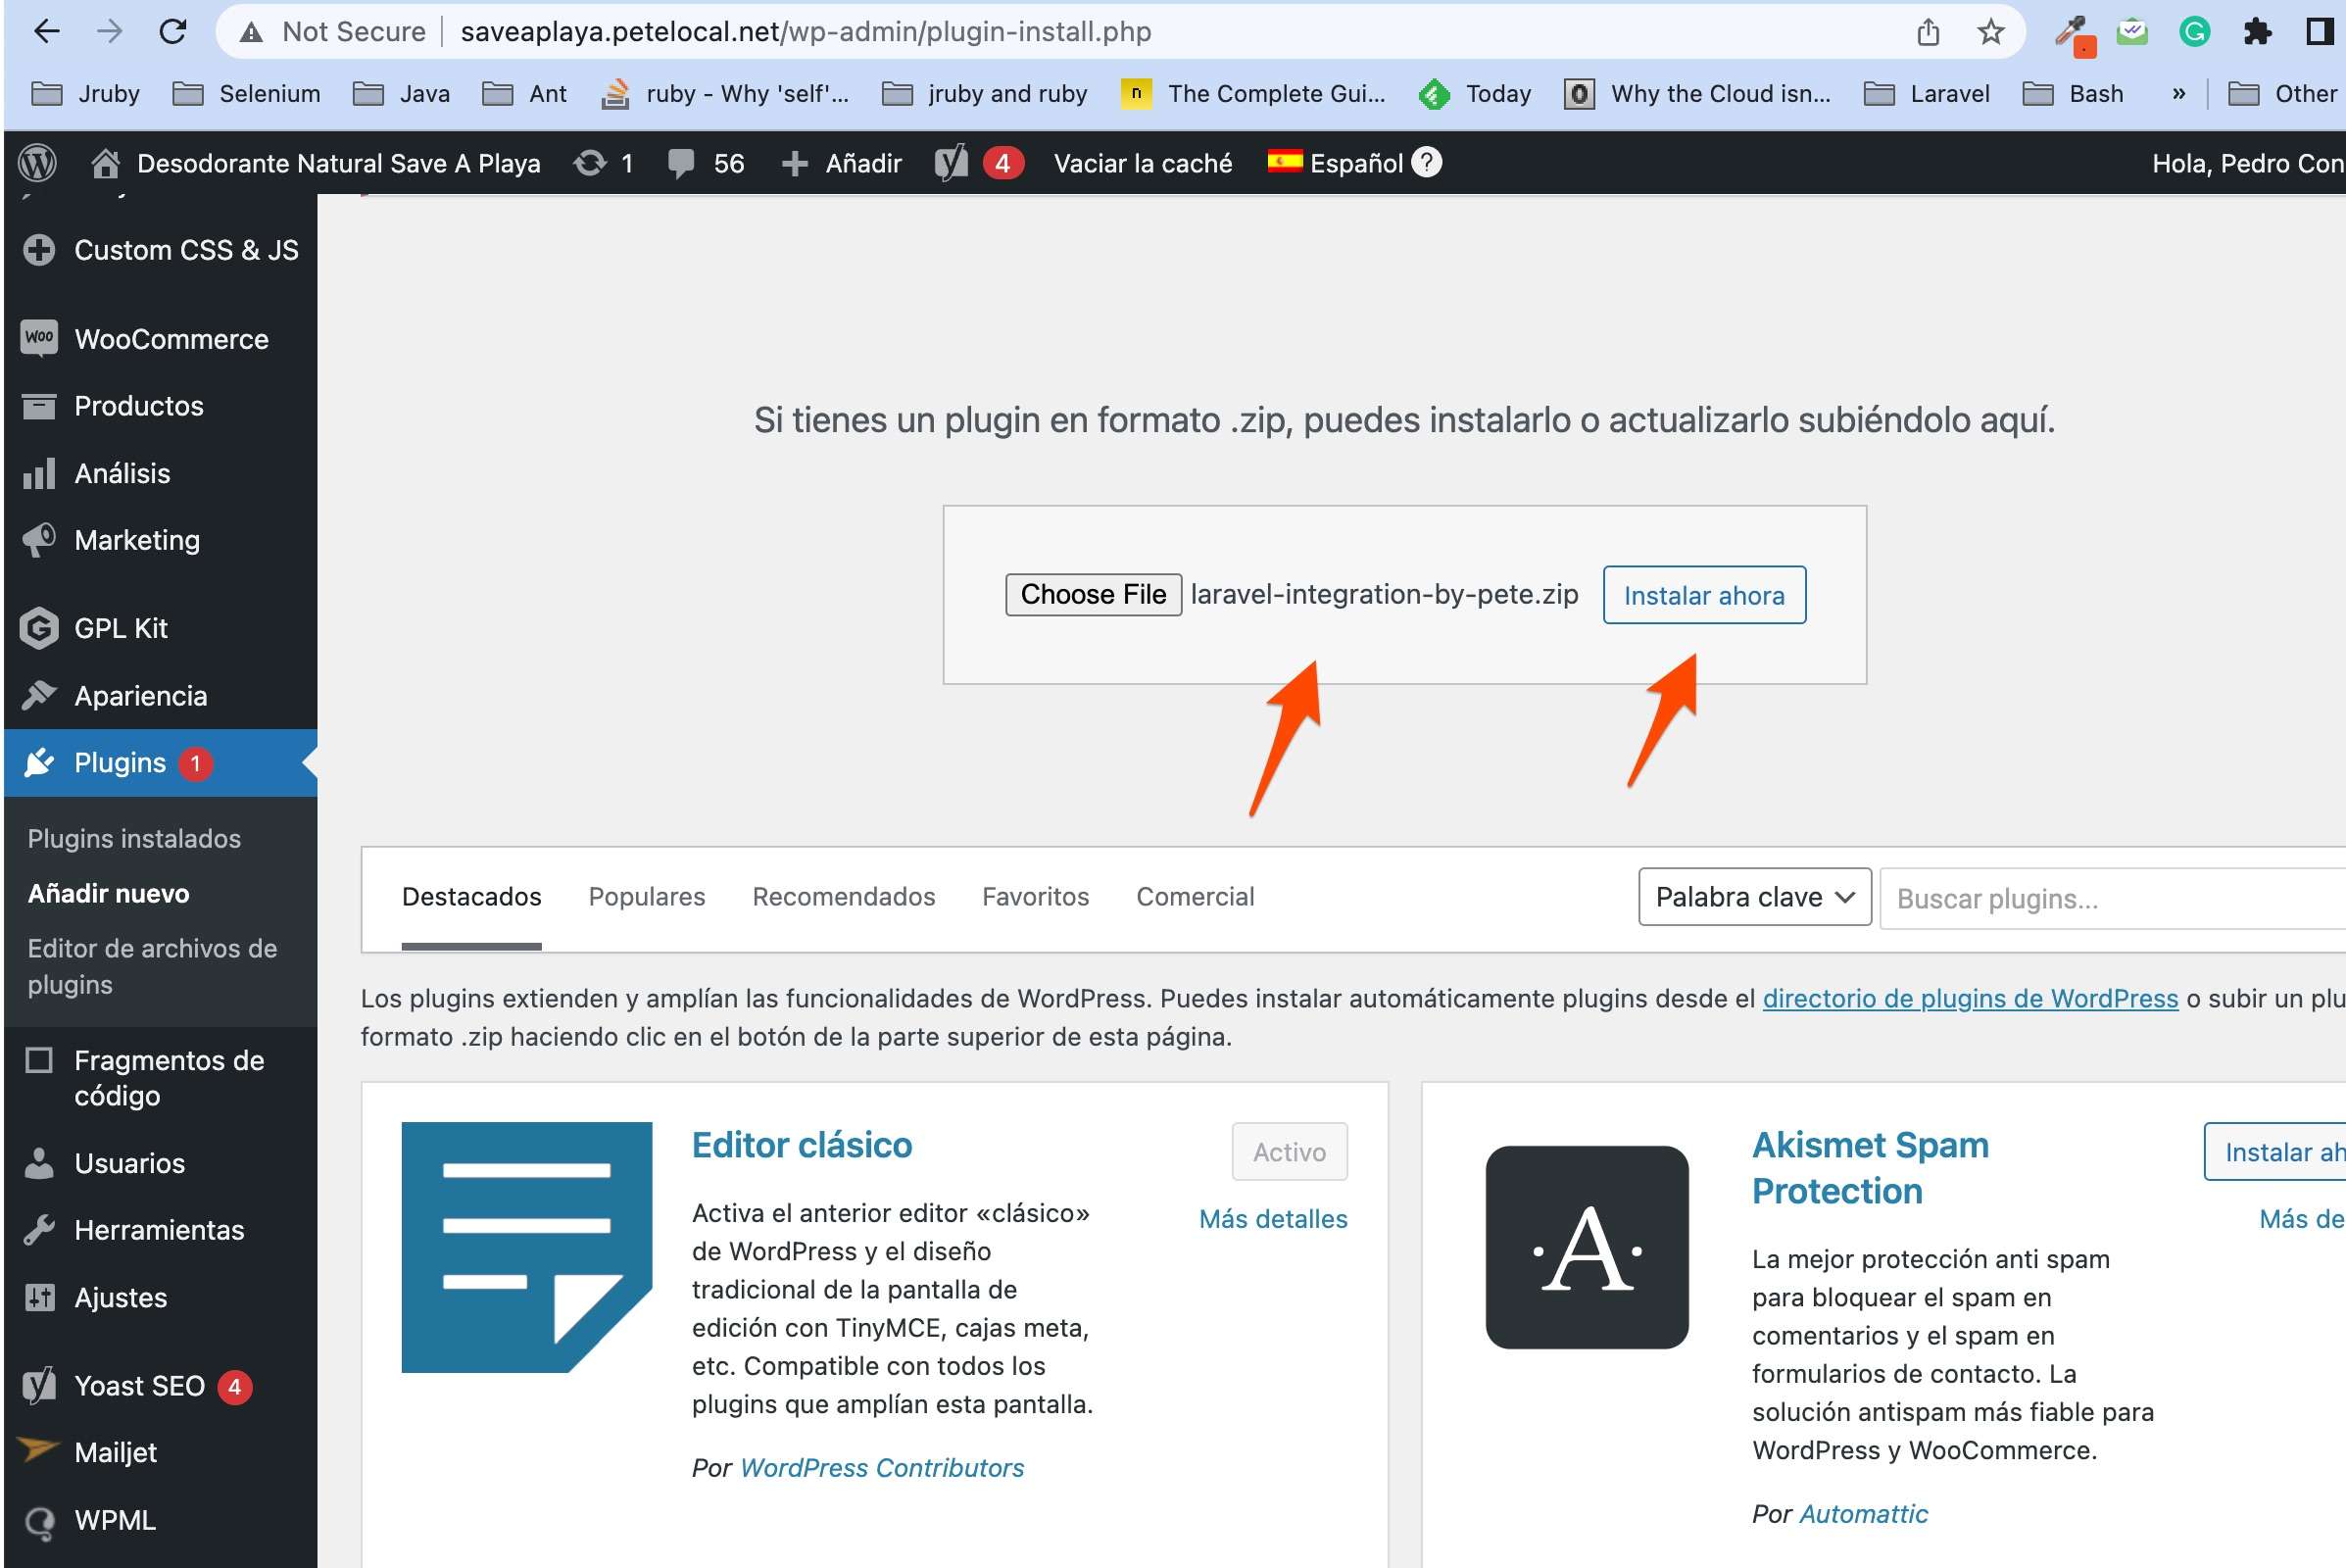The width and height of the screenshot is (2346, 1568).
Task: Click the Akismet plugin thumbnail icon
Action: (1586, 1247)
